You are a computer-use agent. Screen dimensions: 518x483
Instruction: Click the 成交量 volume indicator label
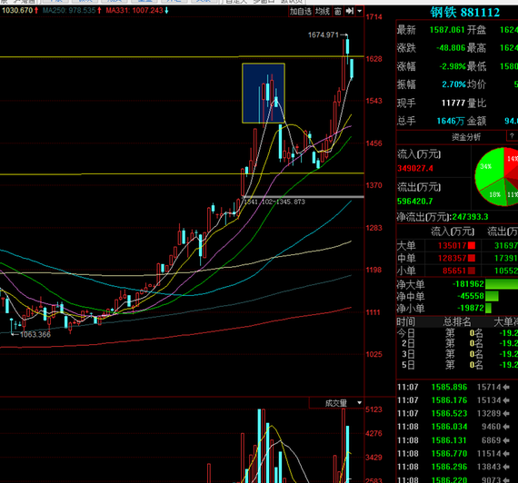click(x=335, y=403)
